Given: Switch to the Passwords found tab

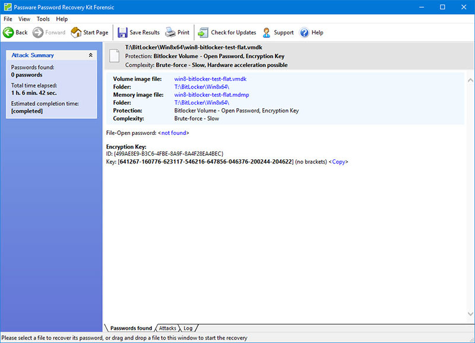Looking at the screenshot, I should pos(131,328).
